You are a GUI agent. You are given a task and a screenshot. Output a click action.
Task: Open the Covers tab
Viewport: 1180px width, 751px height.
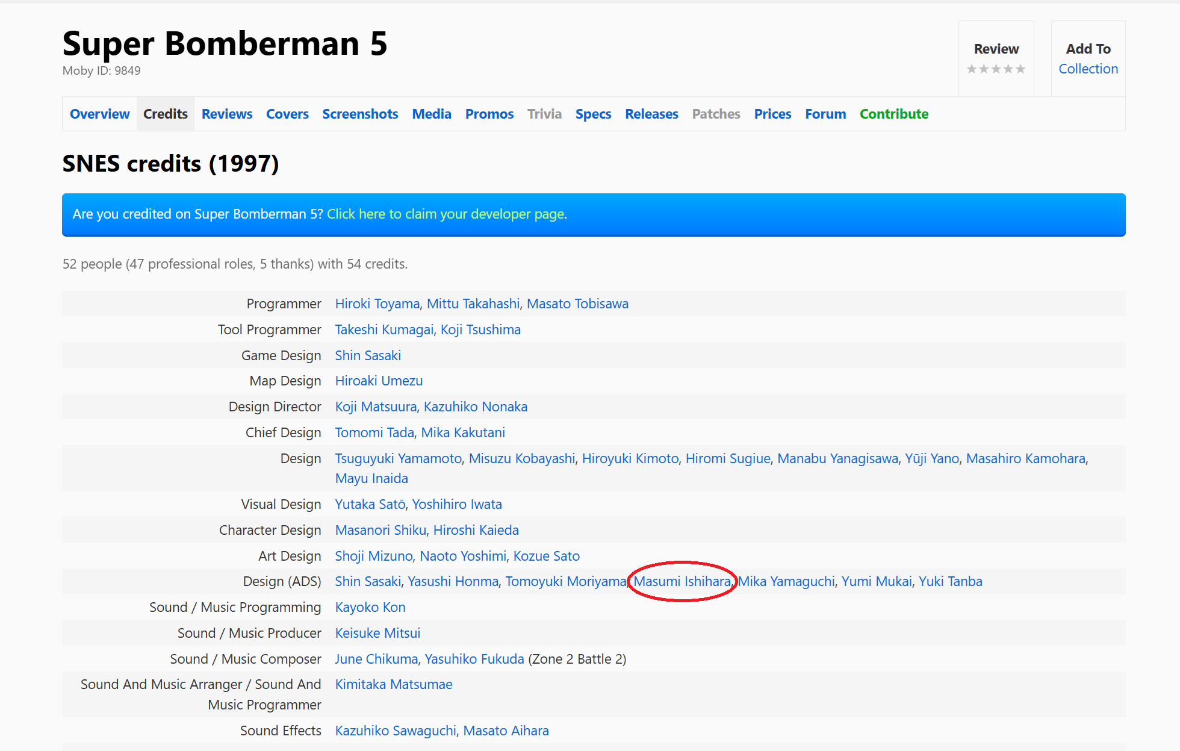pos(287,114)
